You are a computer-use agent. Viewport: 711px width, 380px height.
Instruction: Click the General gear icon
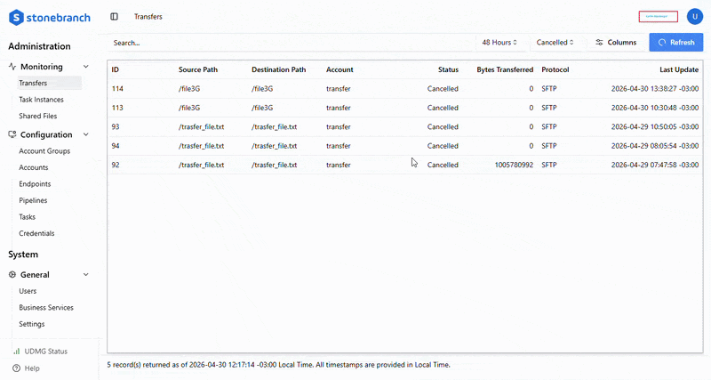click(x=12, y=275)
